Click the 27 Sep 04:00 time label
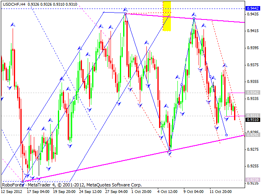The image size is (261, 195). [x=117, y=192]
